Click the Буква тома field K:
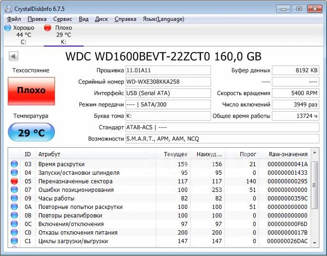This screenshot has height=256, width=327. [168, 116]
